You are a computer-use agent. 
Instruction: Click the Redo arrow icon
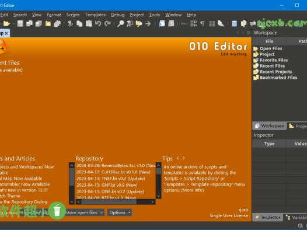[x=107, y=23]
